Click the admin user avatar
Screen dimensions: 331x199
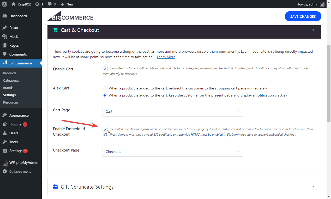pos(322,4)
